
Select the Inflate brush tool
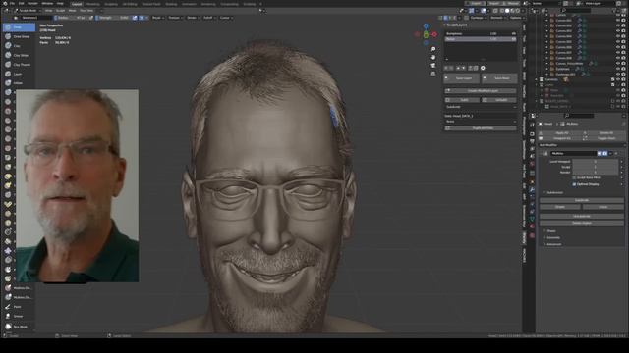click(19, 83)
